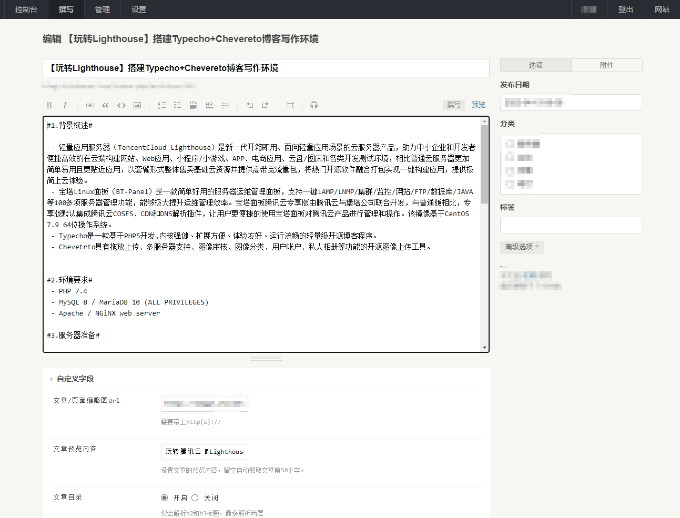Redo the last edit
The image size is (680, 518).
pos(266,105)
